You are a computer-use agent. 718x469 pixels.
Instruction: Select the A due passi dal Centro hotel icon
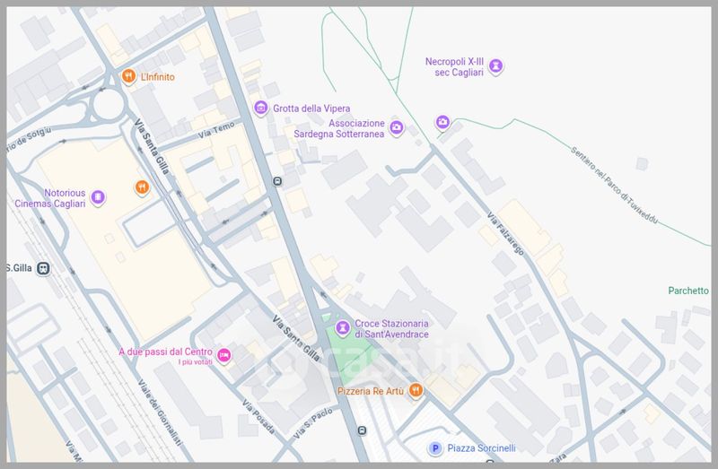225,356
